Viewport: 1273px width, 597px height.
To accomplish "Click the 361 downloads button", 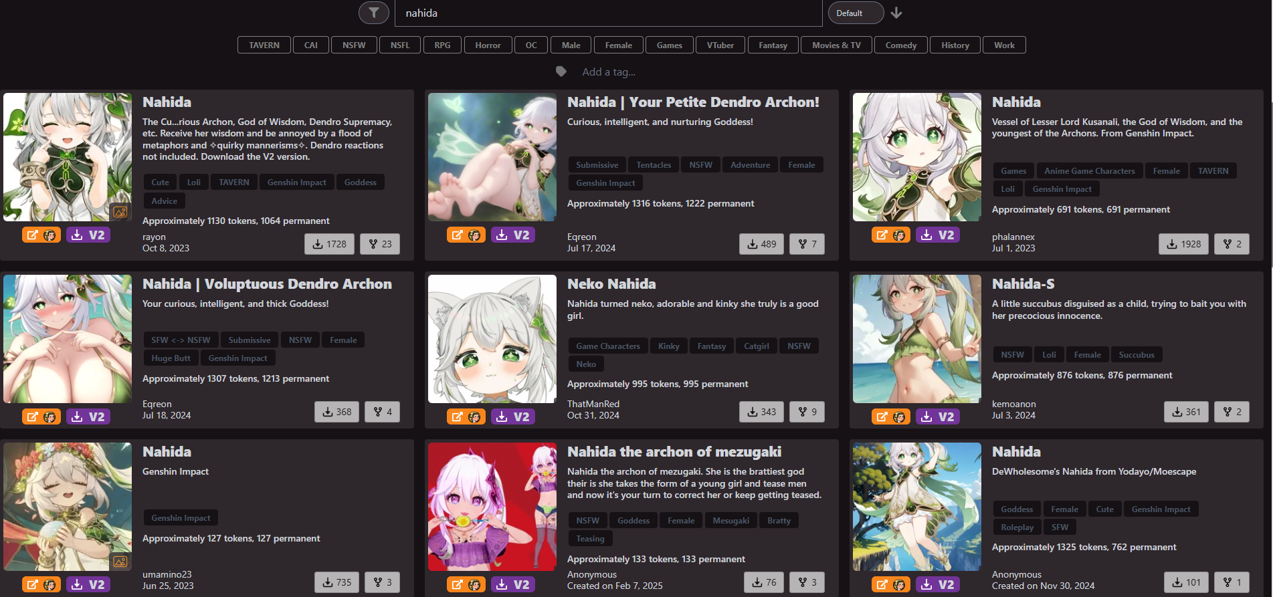I will 1186,412.
